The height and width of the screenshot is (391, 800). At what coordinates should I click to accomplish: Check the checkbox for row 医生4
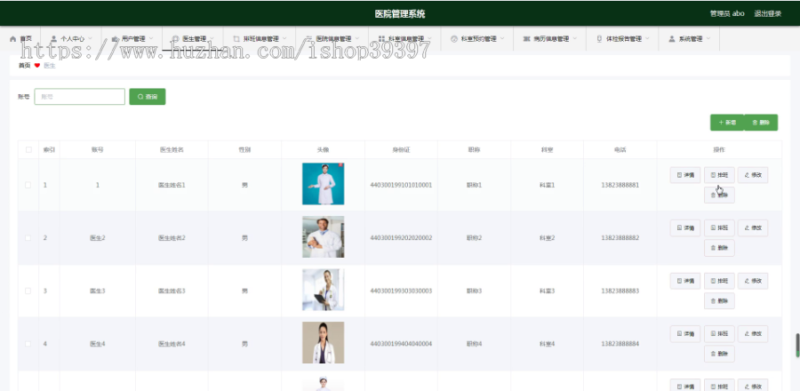coord(28,344)
